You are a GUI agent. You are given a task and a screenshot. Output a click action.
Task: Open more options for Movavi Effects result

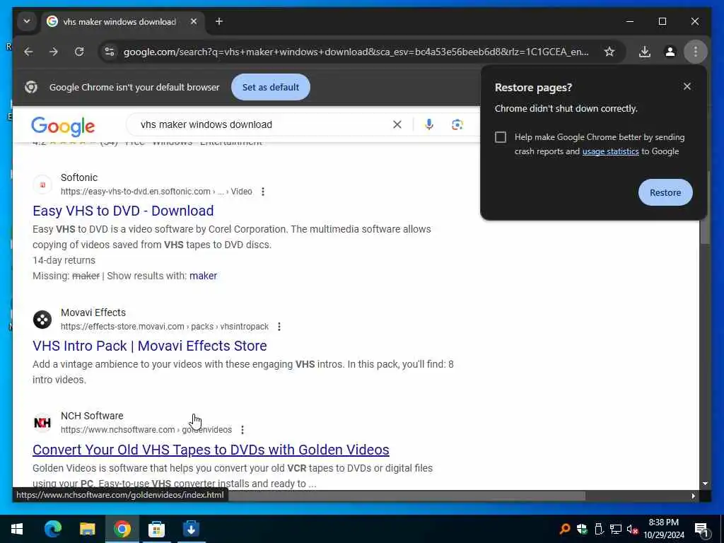pyautogui.click(x=279, y=327)
